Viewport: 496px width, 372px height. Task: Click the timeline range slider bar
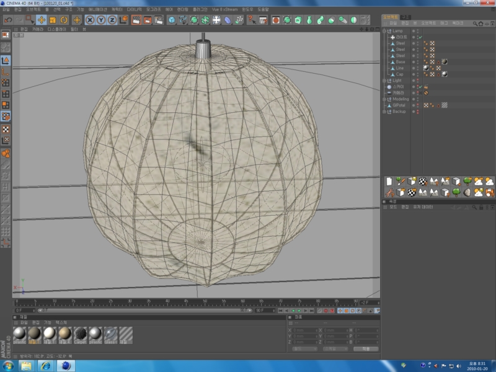pyautogui.click(x=144, y=311)
